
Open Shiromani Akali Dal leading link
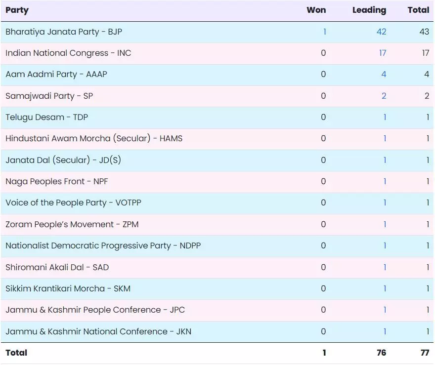385,267
